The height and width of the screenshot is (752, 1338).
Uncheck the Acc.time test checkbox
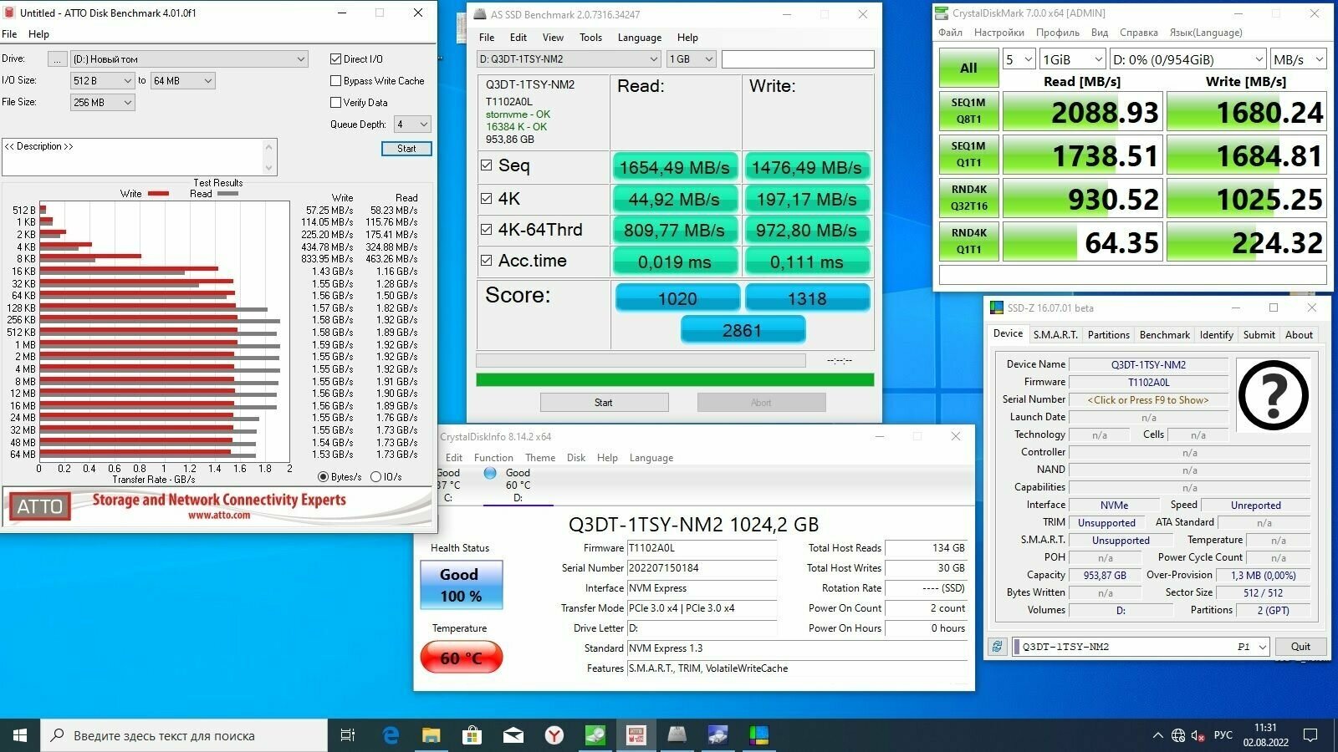[x=486, y=260]
